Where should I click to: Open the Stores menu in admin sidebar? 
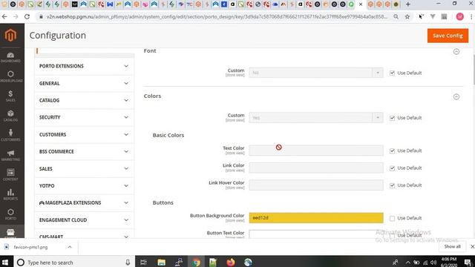(10, 233)
